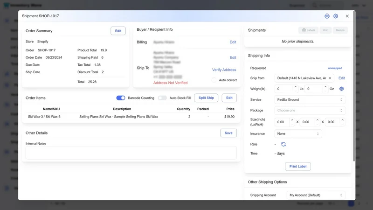Check the Auto correct option
Viewport: 373px width, 210px height.
click(x=214, y=80)
